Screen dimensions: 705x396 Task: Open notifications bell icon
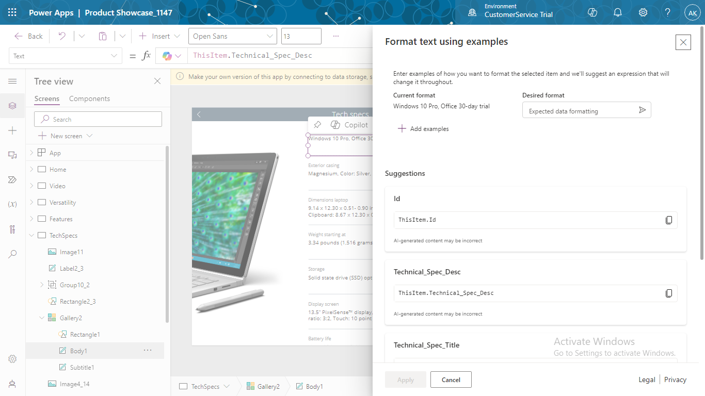[x=618, y=12]
